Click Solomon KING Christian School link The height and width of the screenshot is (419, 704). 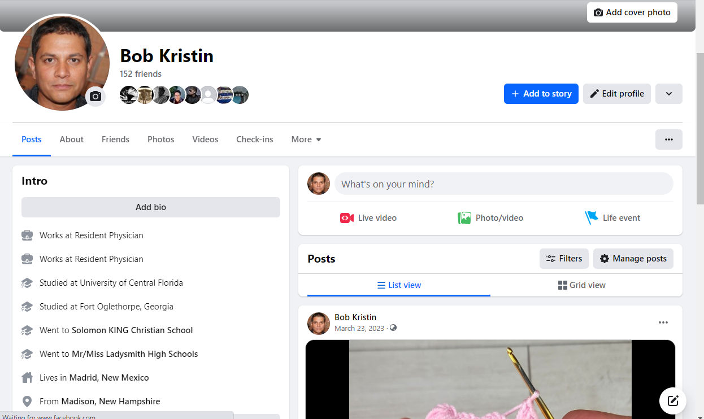(x=132, y=330)
